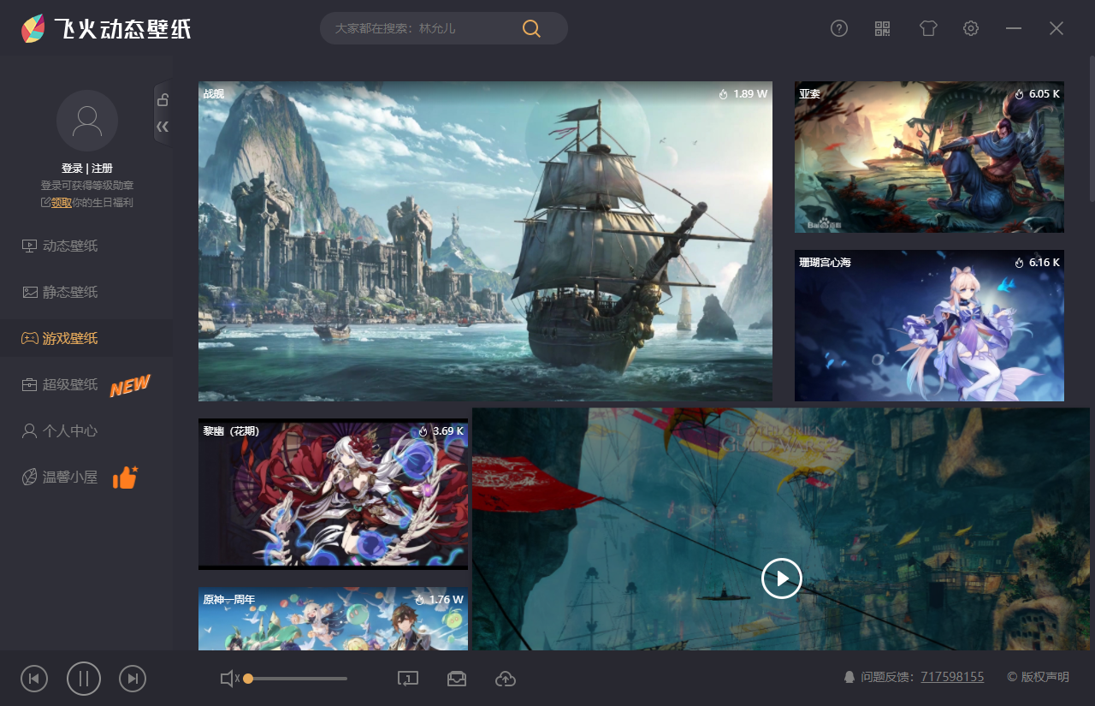Open the 原神一周年 wallpaper thumbnail
The width and height of the screenshot is (1095, 706).
(333, 619)
